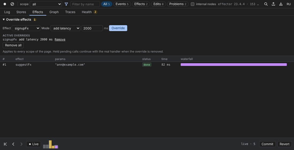Select the Problems filter chip
This screenshot has height=150, width=294.
[x=178, y=4]
